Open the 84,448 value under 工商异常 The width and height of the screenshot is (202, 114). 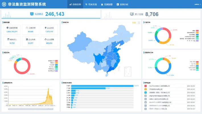30,32
